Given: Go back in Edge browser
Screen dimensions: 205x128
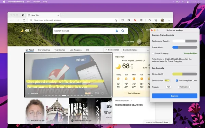Looking at the screenshot, I should coord(12,20).
